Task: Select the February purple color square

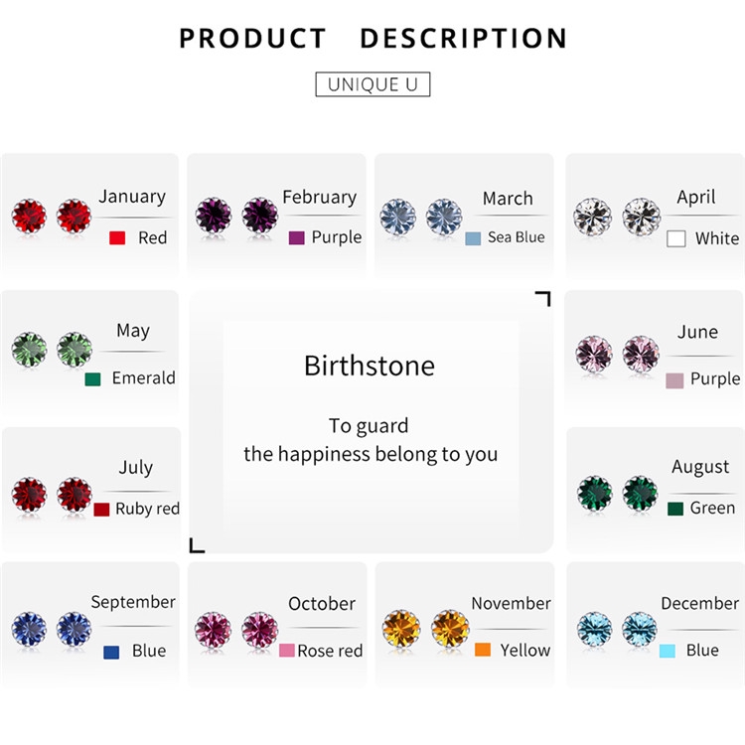Action: pyautogui.click(x=296, y=238)
